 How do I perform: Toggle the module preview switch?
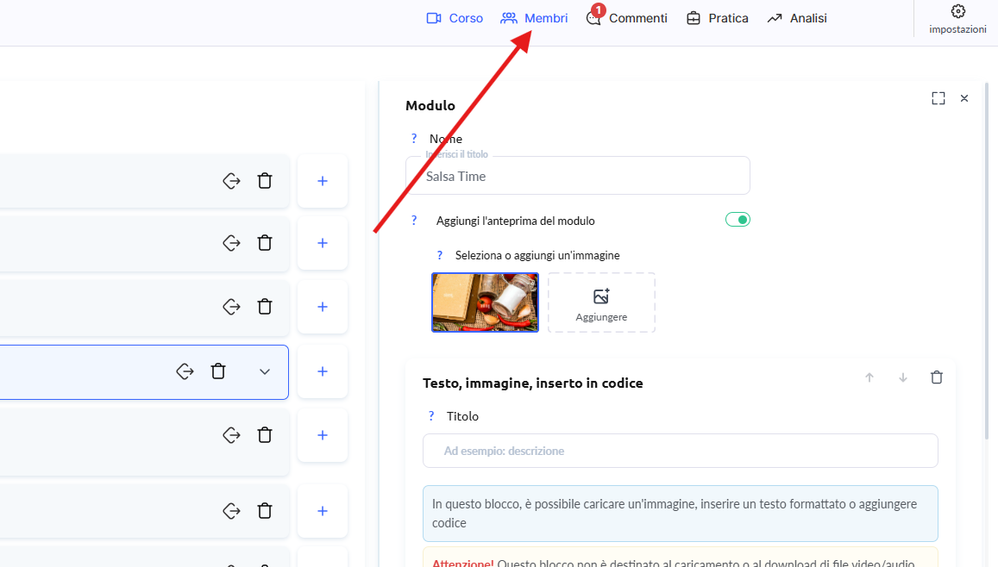tap(738, 220)
